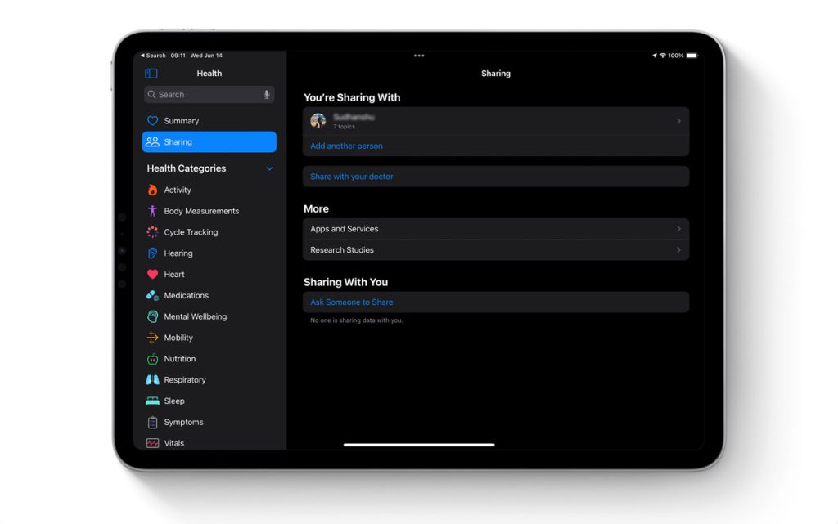Click the Search input field
This screenshot has height=524, width=838.
pyautogui.click(x=205, y=95)
